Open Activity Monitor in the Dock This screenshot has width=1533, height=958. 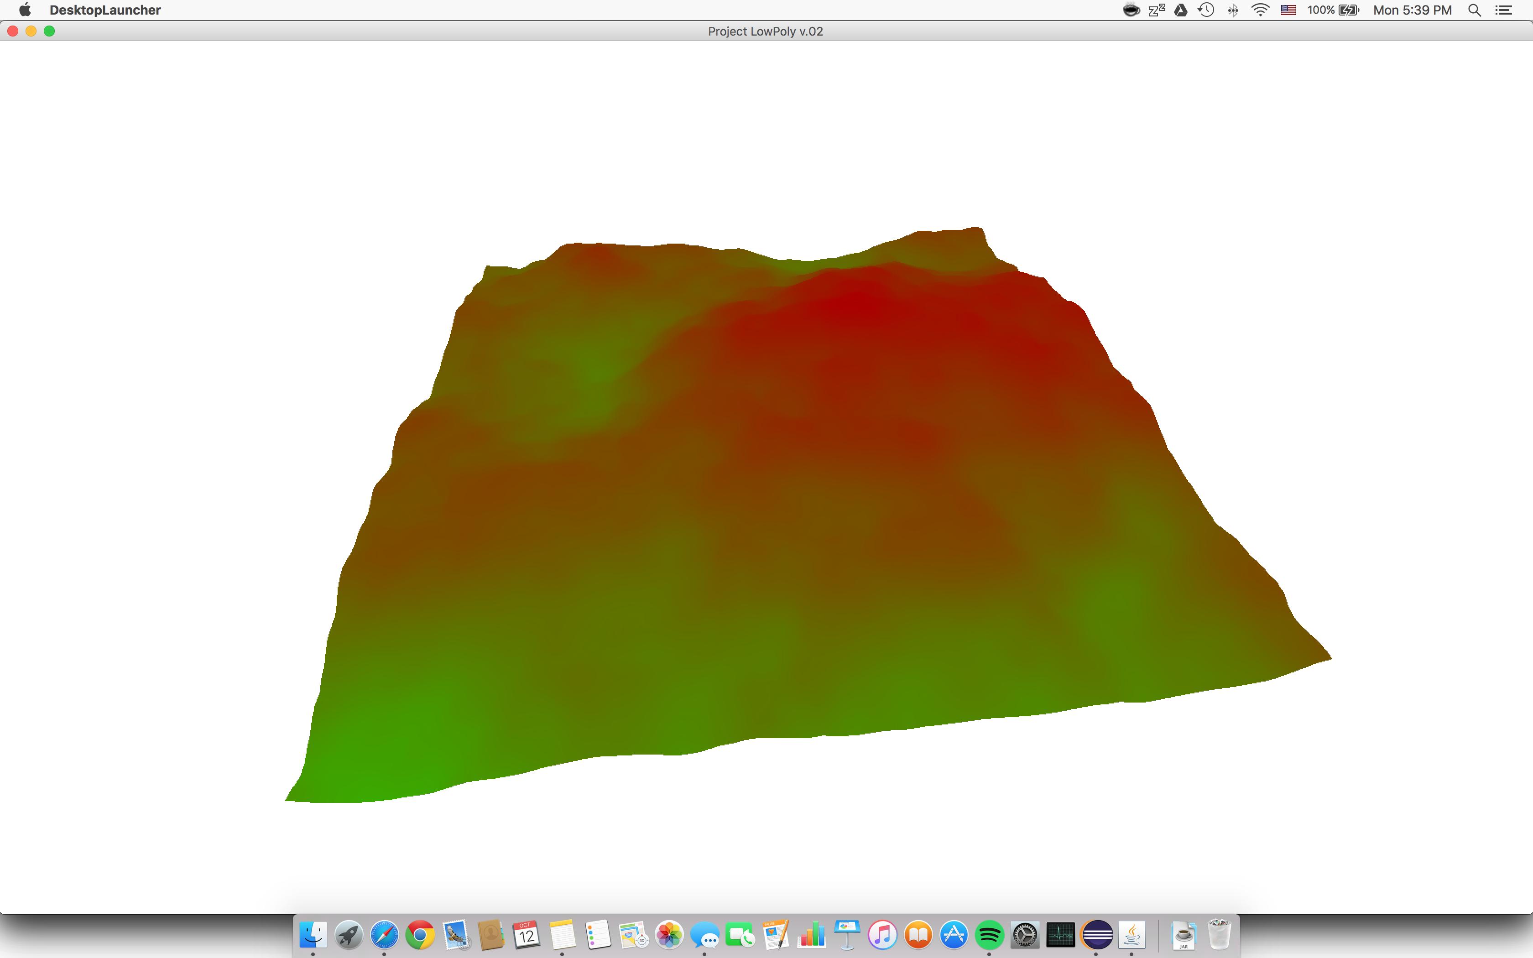click(x=1060, y=935)
